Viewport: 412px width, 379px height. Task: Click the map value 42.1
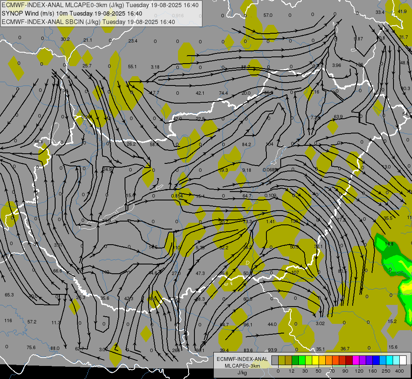click(200, 93)
